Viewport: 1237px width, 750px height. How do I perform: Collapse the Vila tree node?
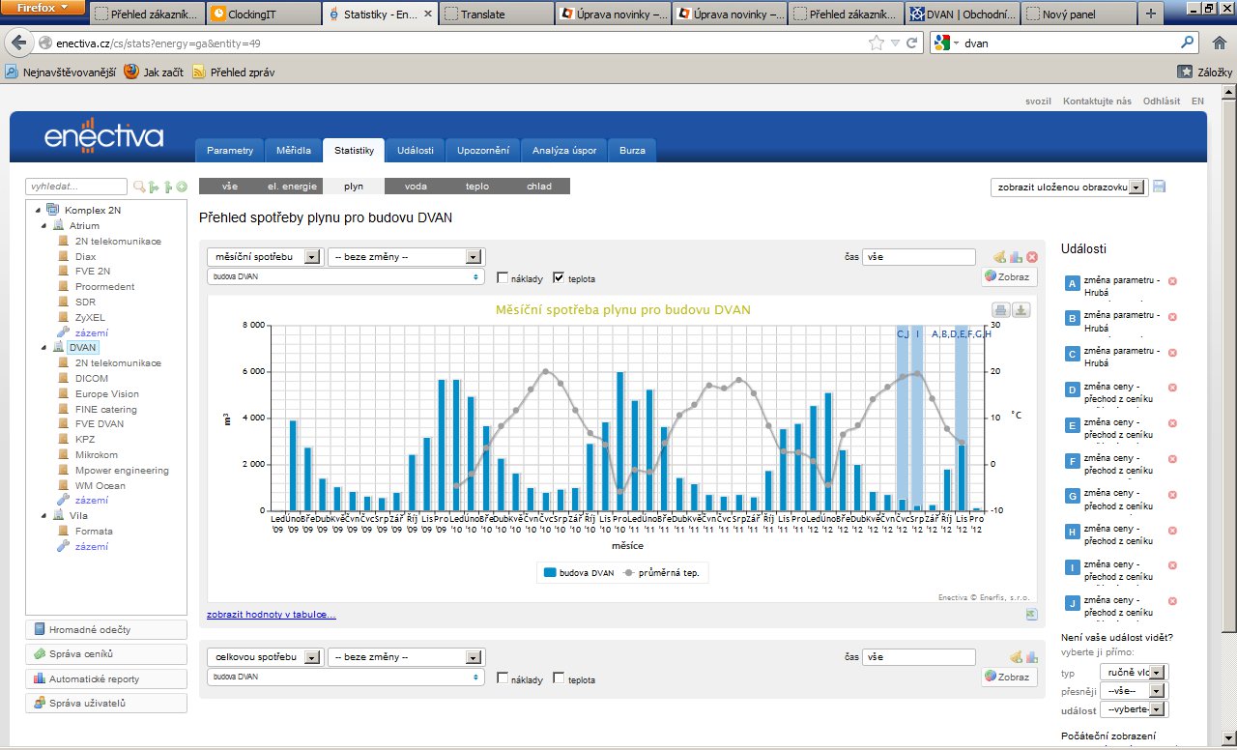(44, 516)
